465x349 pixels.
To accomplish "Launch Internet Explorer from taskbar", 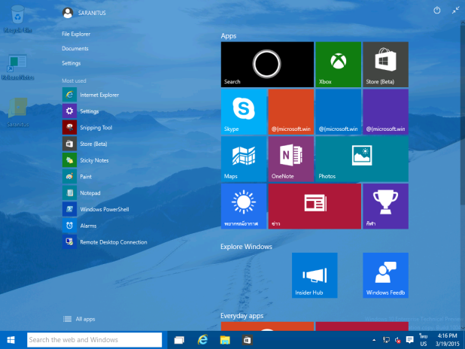I will click(x=202, y=340).
